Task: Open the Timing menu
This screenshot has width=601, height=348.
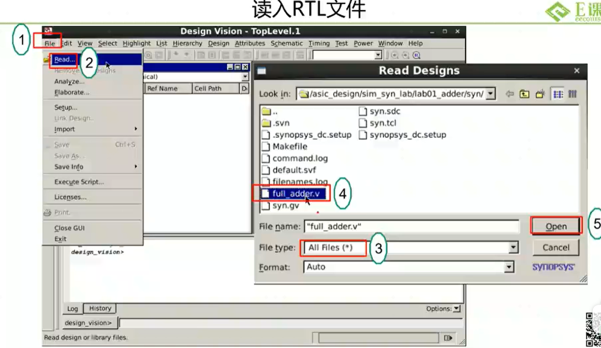Action: [x=319, y=43]
